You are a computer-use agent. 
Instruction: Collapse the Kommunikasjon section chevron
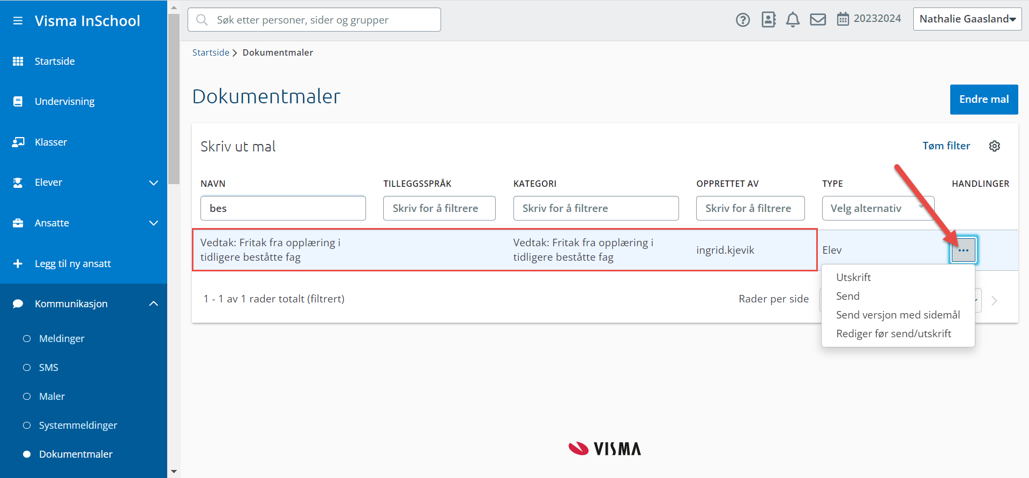coord(153,304)
